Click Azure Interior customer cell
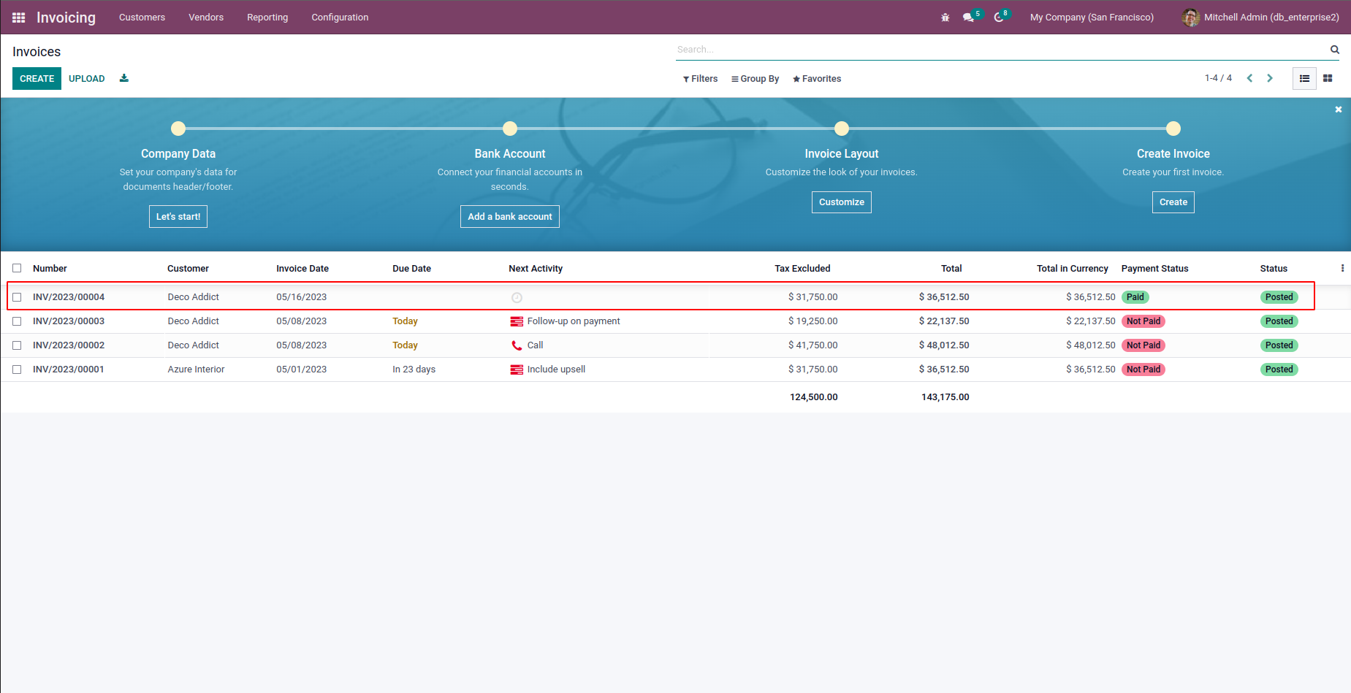This screenshot has width=1351, height=693. 196,370
